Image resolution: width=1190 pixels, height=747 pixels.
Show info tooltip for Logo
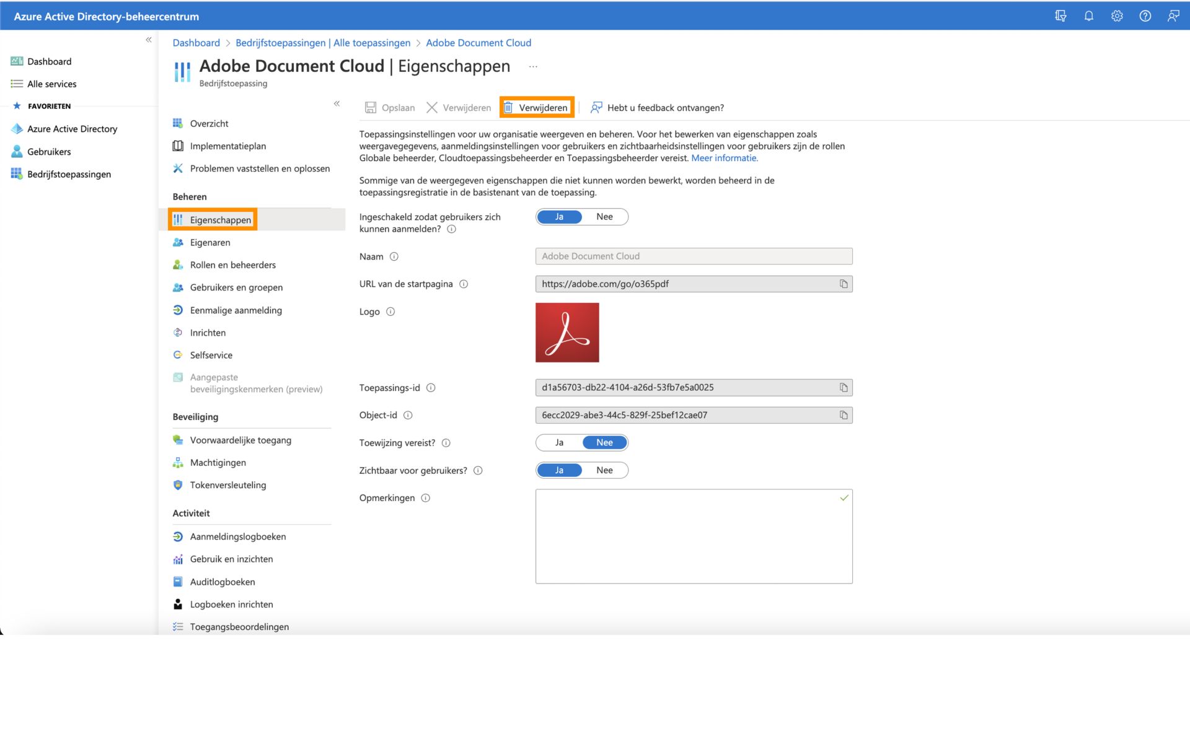(390, 312)
